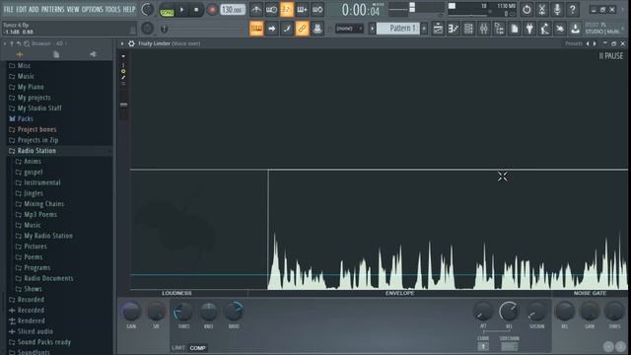631x355 pixels.
Task: Open the project picker document icon
Action: [x=515, y=29]
